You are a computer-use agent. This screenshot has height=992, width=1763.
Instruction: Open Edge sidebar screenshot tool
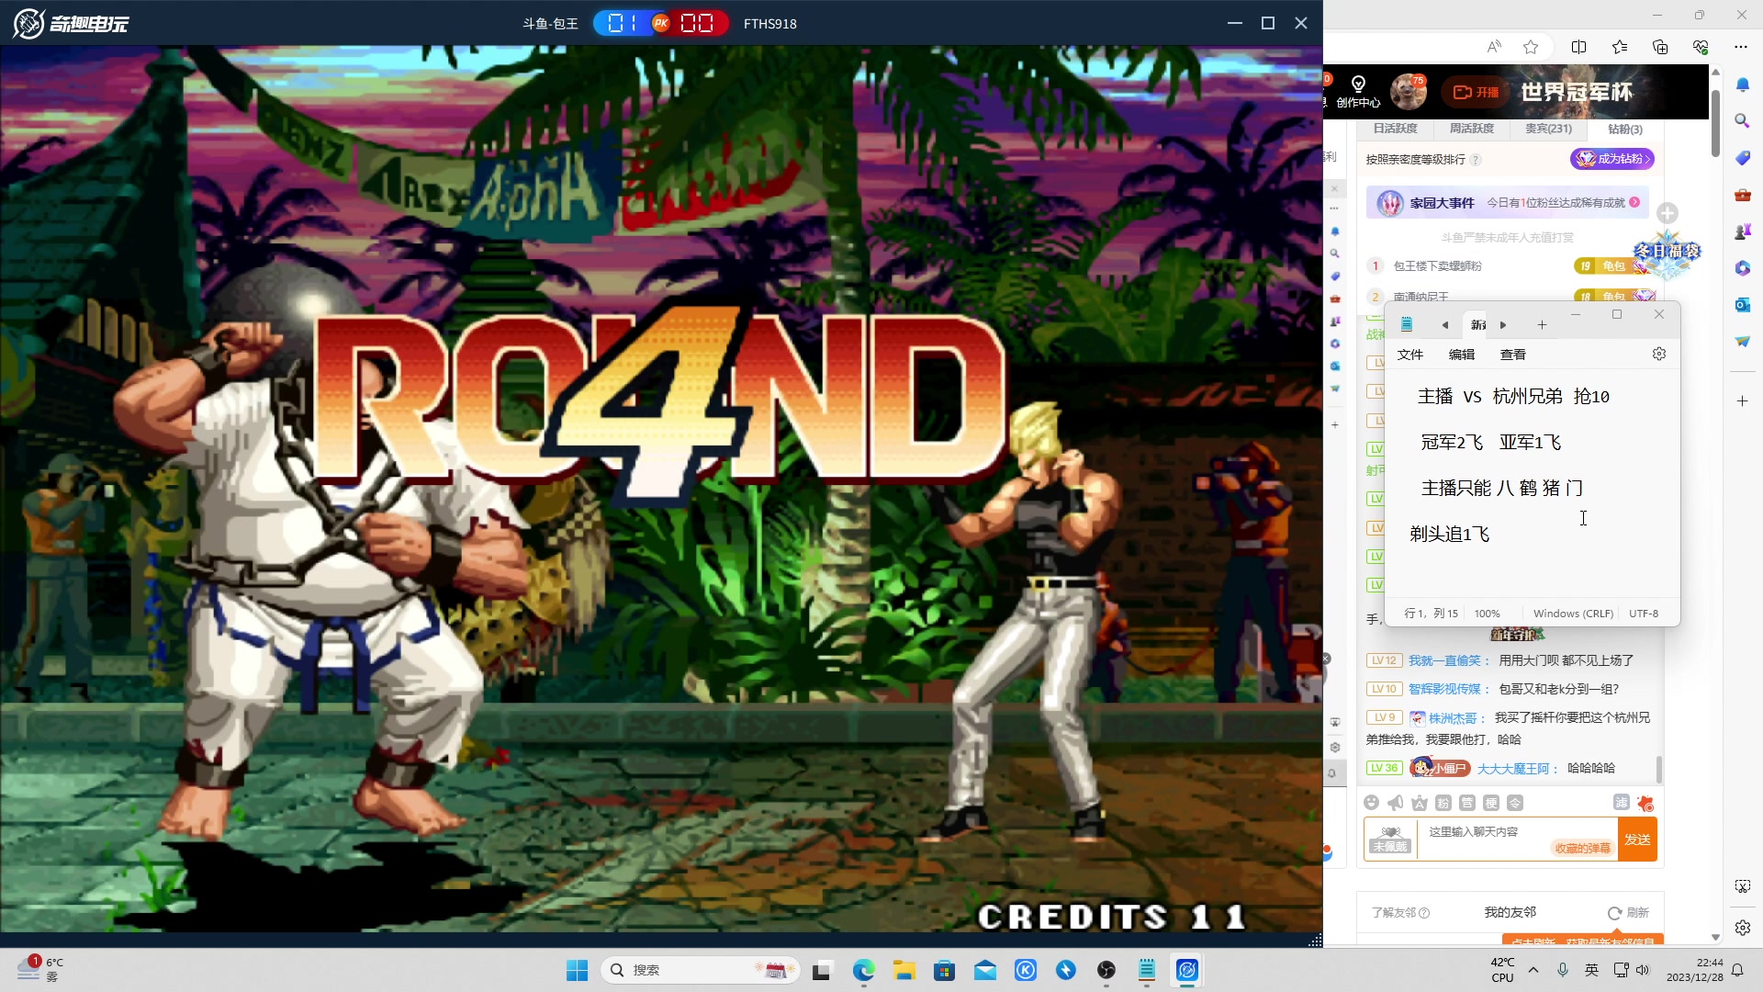(x=1743, y=886)
